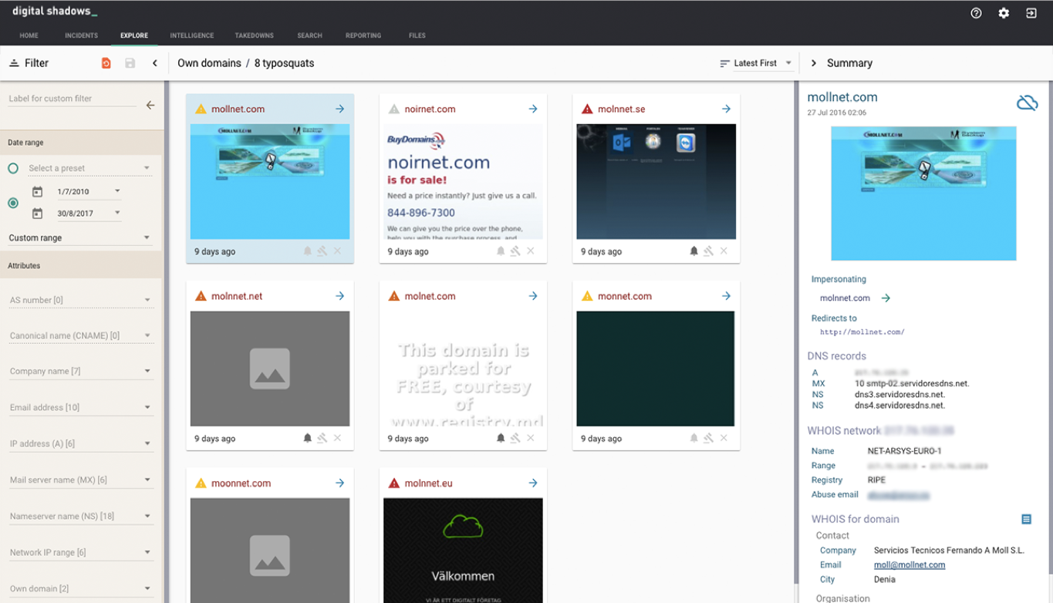This screenshot has height=603, width=1053.
Task: Click Summary mollnet.com preview image
Action: click(923, 194)
